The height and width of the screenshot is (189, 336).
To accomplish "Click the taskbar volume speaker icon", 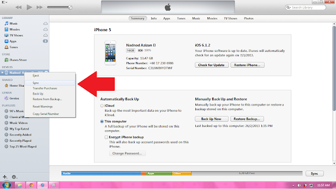I will pos(299,185).
